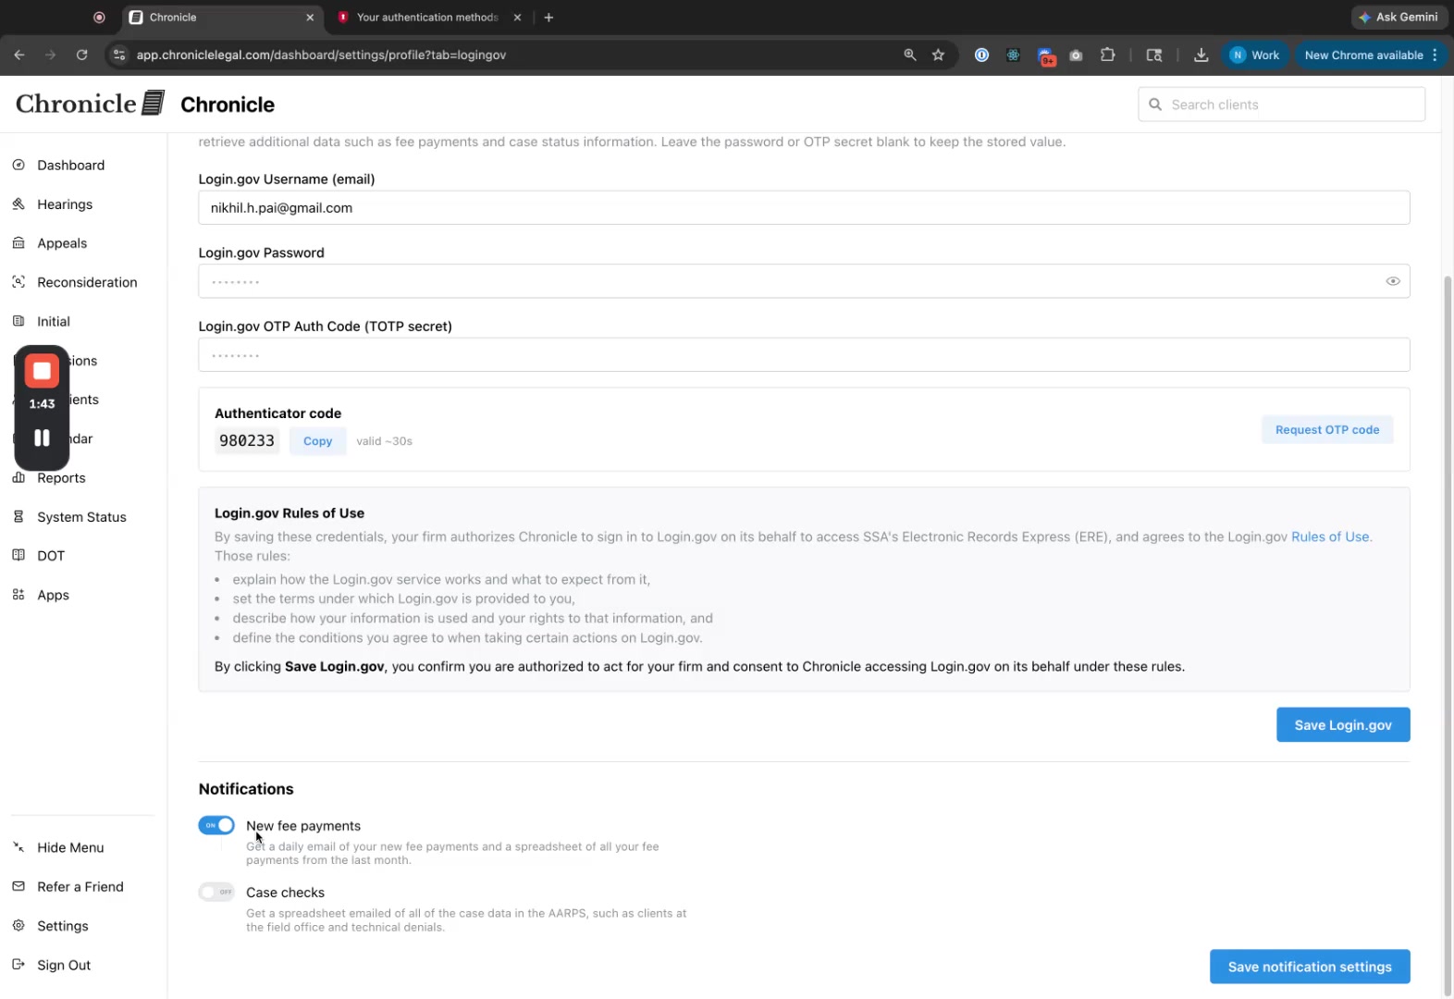Click the Appeals building icon
Image resolution: width=1454 pixels, height=999 pixels.
[18, 242]
